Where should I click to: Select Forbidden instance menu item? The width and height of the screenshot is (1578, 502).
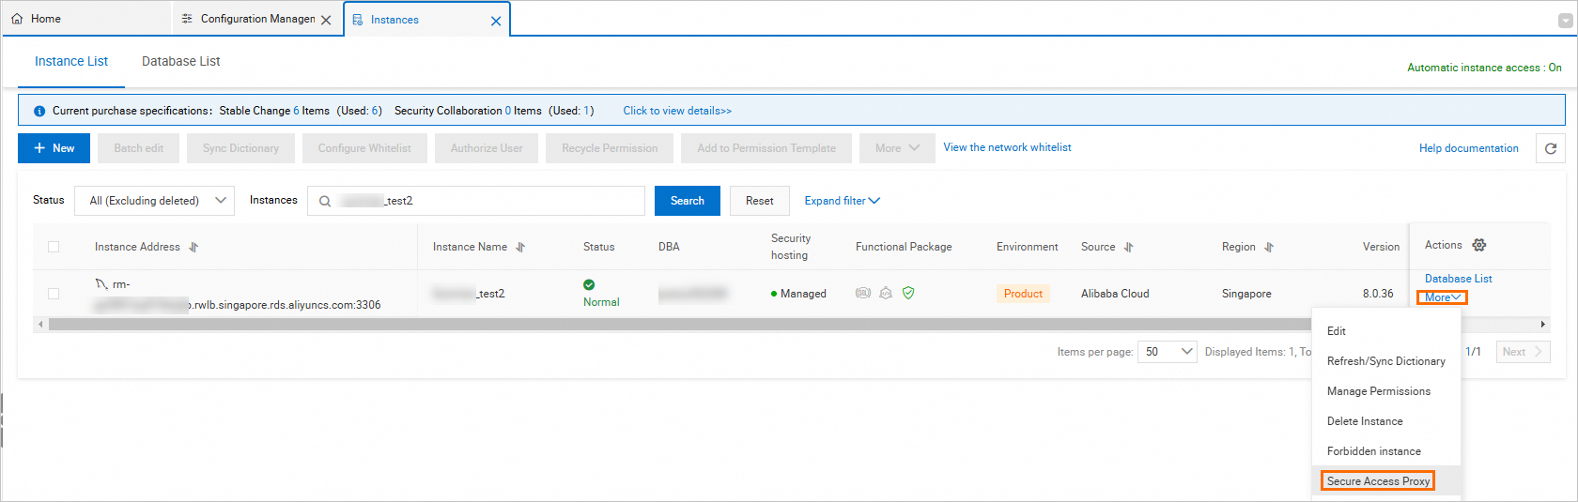tap(1386, 451)
